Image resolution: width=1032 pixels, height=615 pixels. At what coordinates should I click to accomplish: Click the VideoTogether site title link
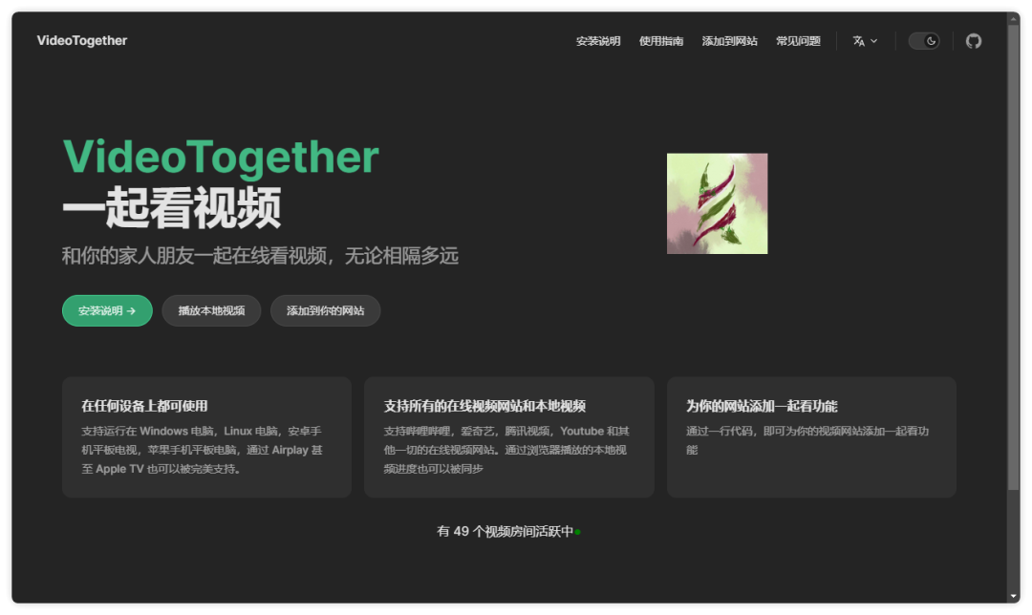pyautogui.click(x=81, y=41)
